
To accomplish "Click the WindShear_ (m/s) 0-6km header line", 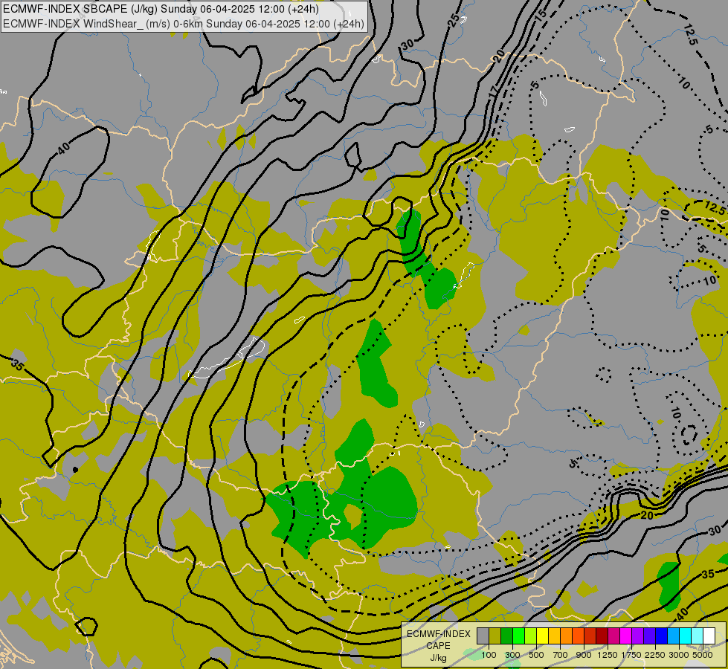I will click(x=184, y=24).
